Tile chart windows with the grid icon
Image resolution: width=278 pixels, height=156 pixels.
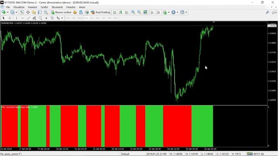click(145, 12)
